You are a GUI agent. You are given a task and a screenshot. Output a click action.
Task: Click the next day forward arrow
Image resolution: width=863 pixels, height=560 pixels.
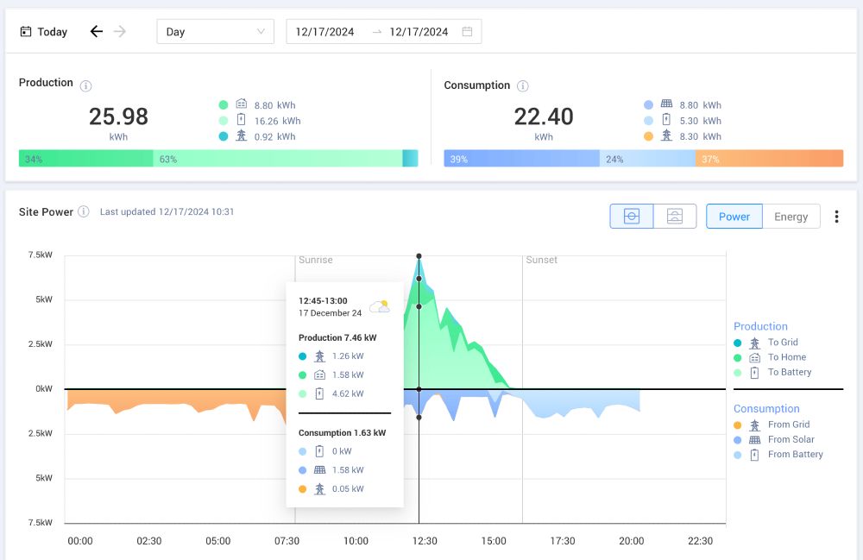coord(119,31)
